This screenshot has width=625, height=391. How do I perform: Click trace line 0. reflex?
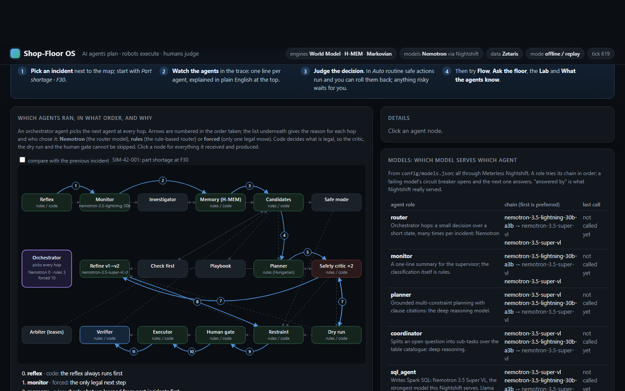point(72,373)
